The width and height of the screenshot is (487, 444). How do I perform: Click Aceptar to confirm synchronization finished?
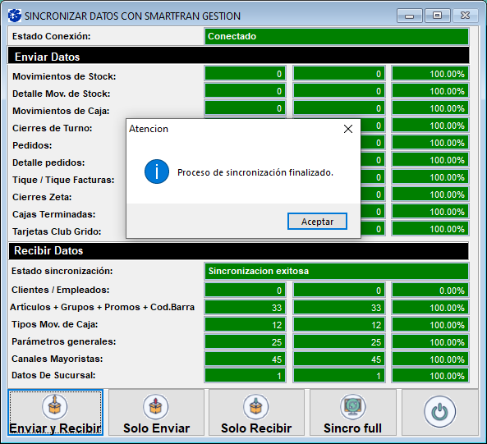[317, 222]
